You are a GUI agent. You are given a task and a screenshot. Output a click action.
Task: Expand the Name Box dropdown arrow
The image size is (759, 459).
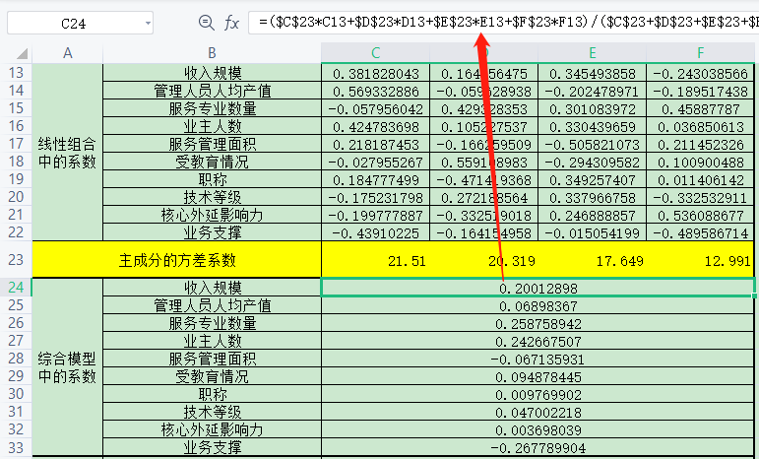(x=148, y=23)
